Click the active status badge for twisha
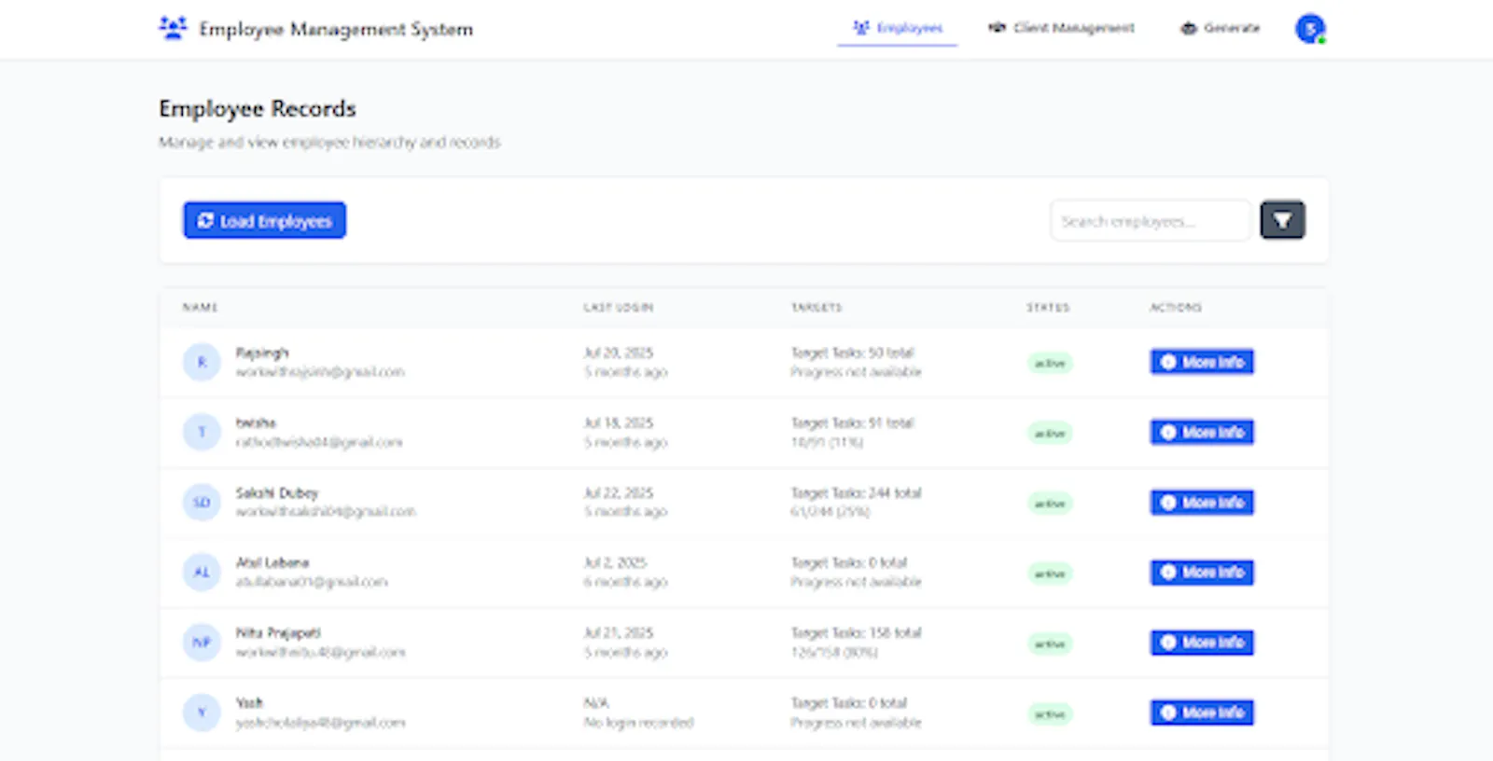Viewport: 1493px width, 761px height. [x=1050, y=433]
